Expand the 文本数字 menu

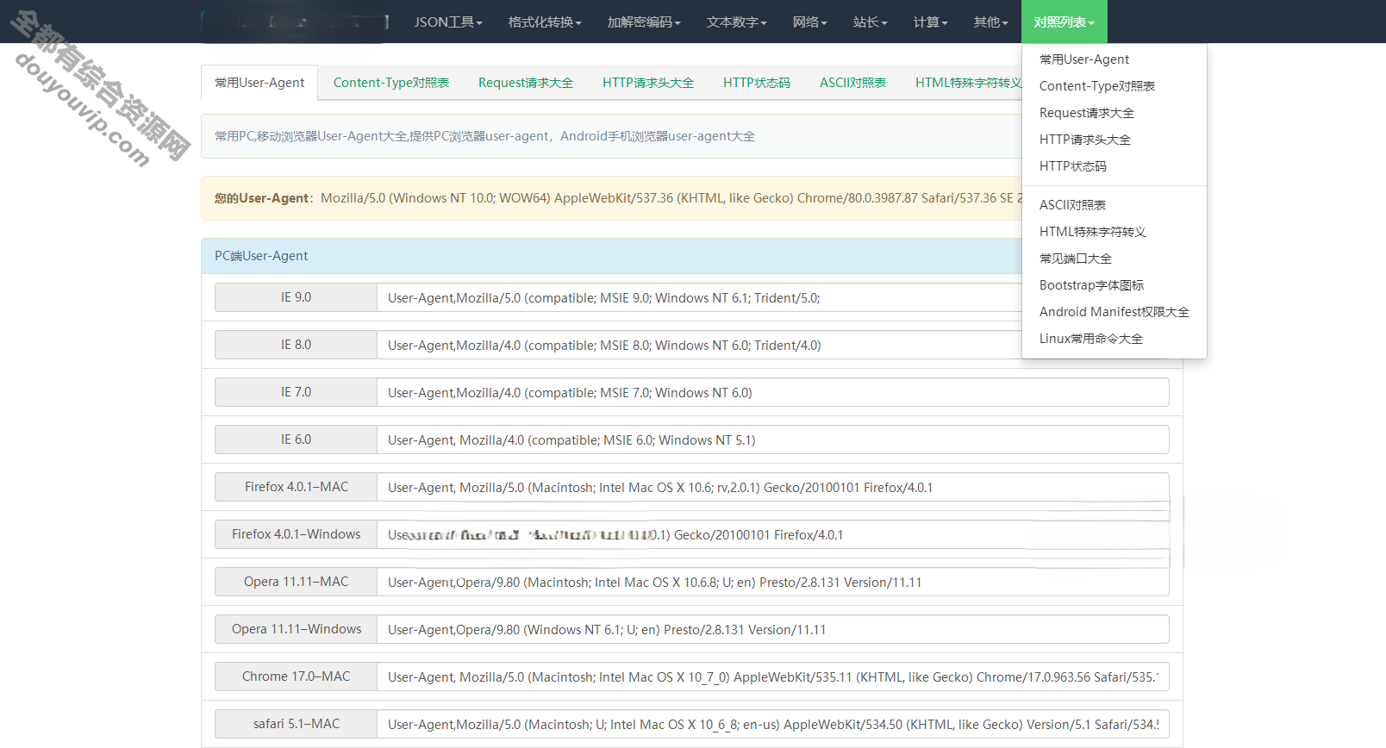tap(736, 22)
